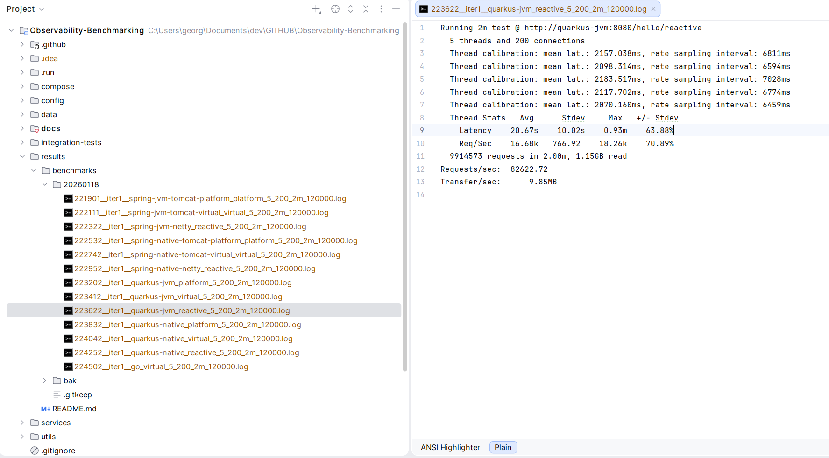The width and height of the screenshot is (829, 458).
Task: Create a new file with the plus icon
Action: (x=316, y=8)
